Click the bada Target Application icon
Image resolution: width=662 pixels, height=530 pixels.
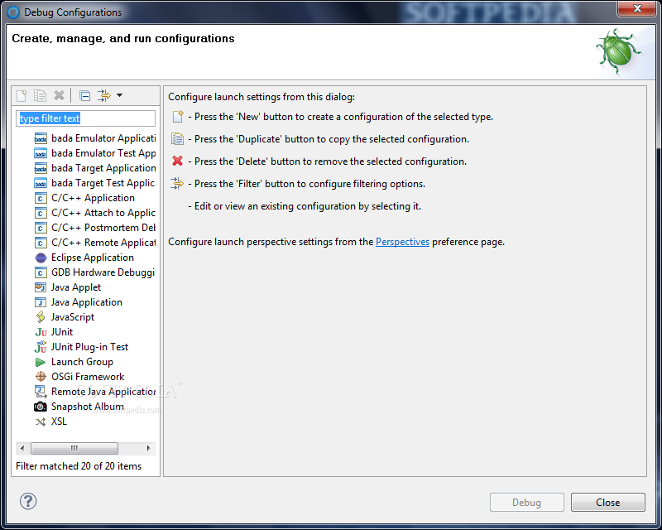click(41, 168)
